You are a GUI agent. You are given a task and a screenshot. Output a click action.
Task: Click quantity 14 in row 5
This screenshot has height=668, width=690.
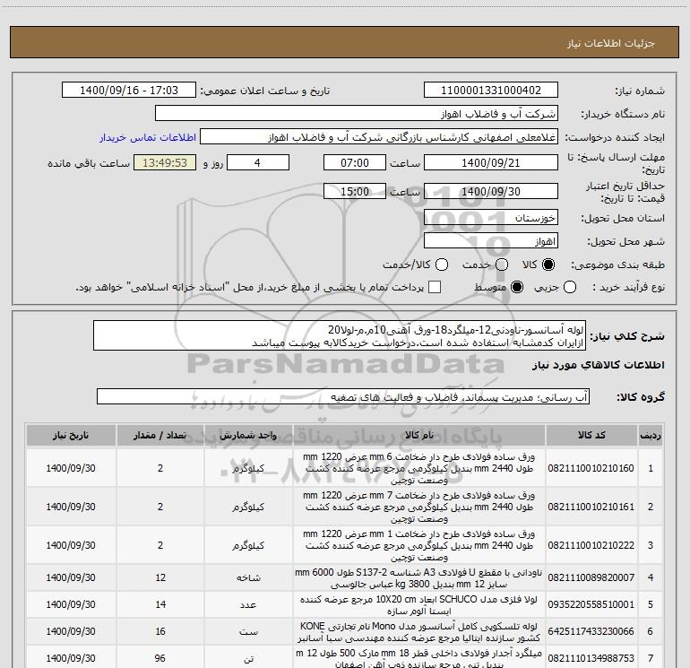pyautogui.click(x=160, y=604)
